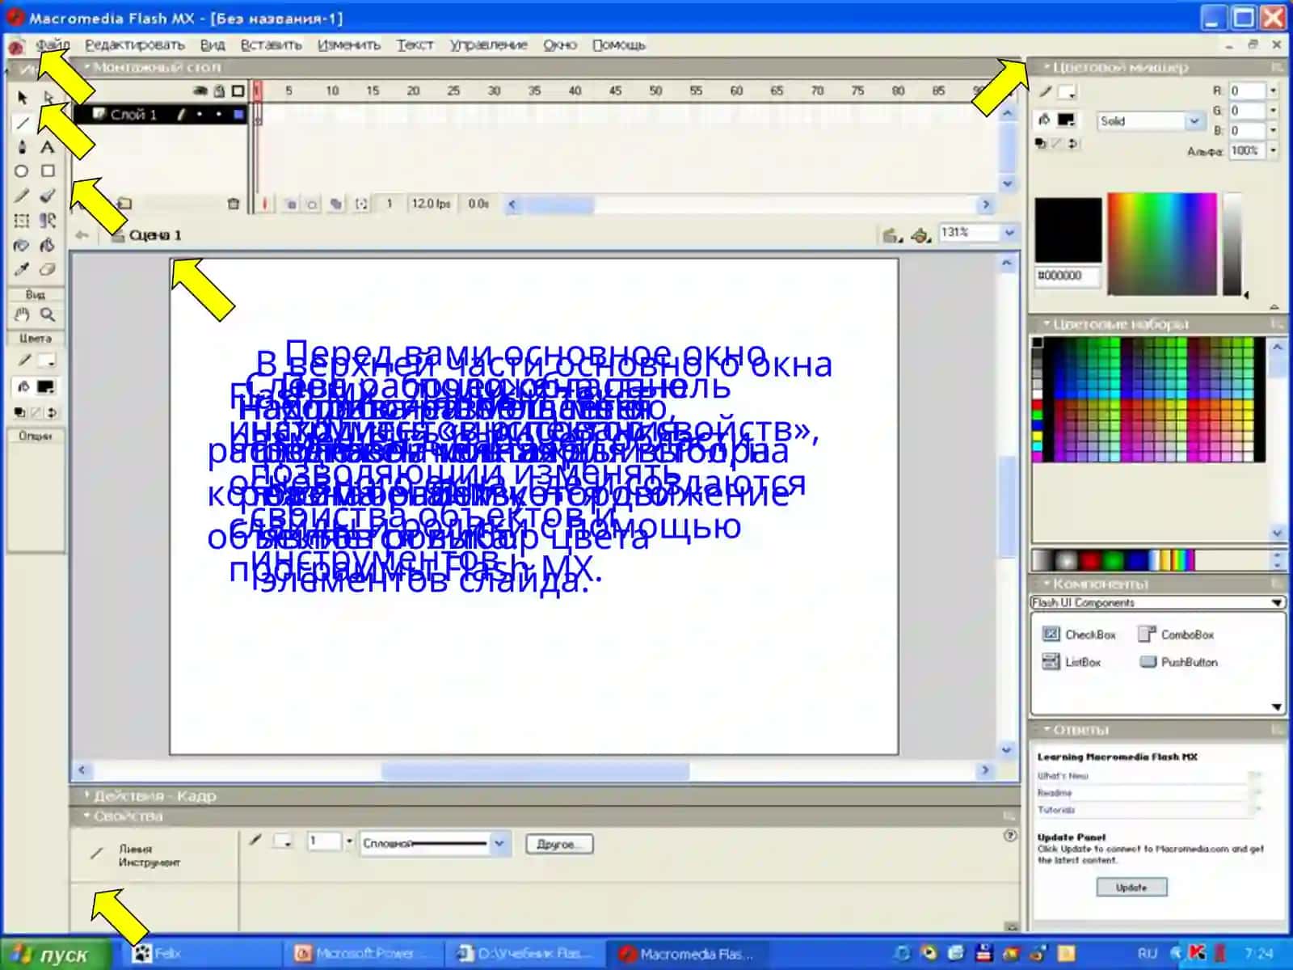This screenshot has width=1293, height=970.
Task: Open the Редактировать menu
Action: click(135, 44)
